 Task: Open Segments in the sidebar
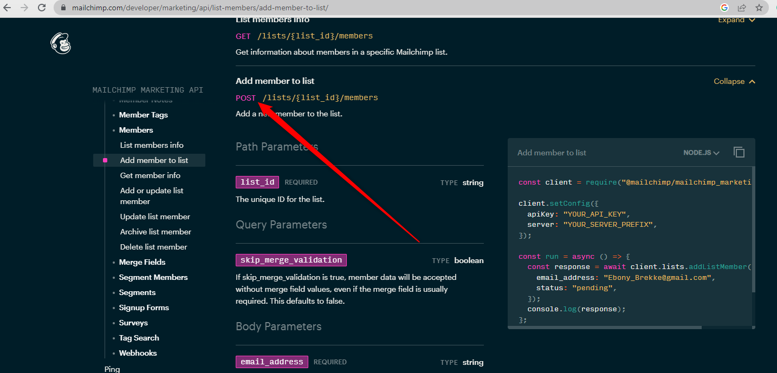pyautogui.click(x=137, y=292)
